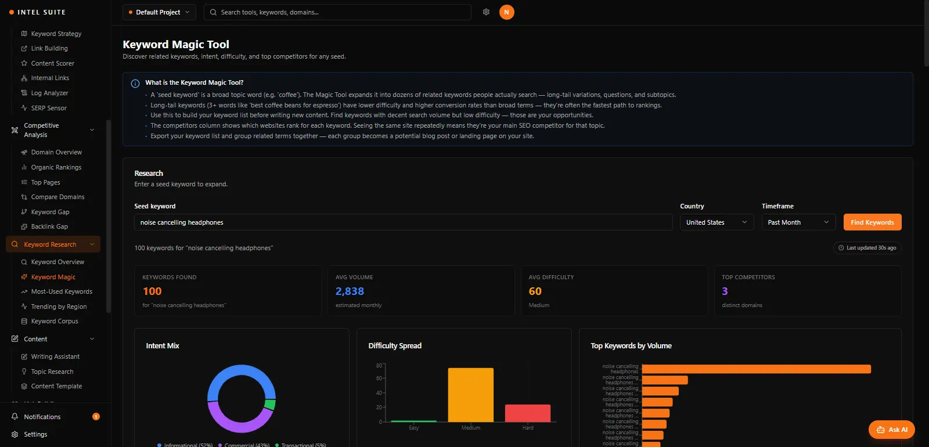
Task: Open the user avatar N menu
Action: tap(507, 12)
